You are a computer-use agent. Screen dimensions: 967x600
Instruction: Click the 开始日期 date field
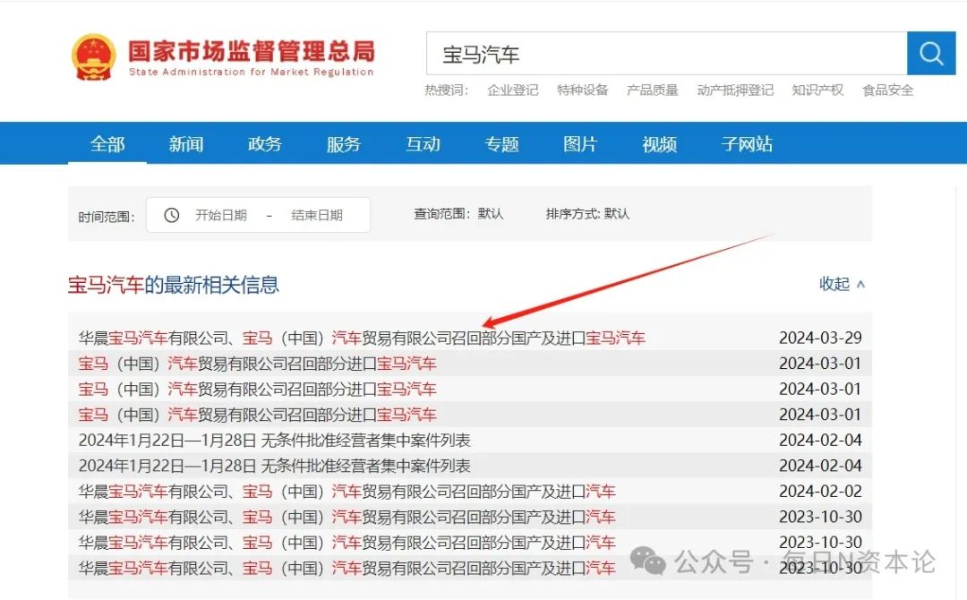pos(221,215)
